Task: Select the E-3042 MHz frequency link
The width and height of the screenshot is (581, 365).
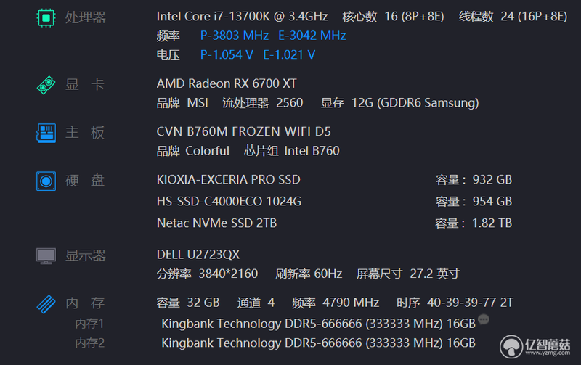Action: 312,36
